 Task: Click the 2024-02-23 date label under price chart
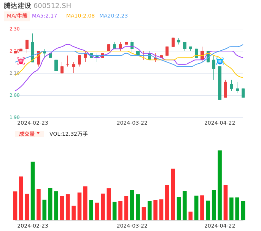click(33, 123)
